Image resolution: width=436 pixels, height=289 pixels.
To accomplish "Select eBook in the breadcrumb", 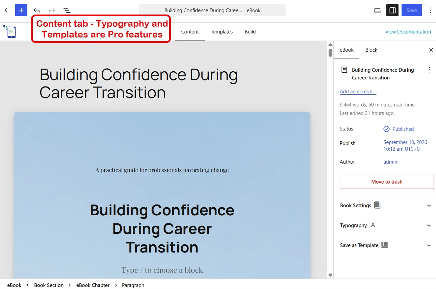I will tap(14, 285).
